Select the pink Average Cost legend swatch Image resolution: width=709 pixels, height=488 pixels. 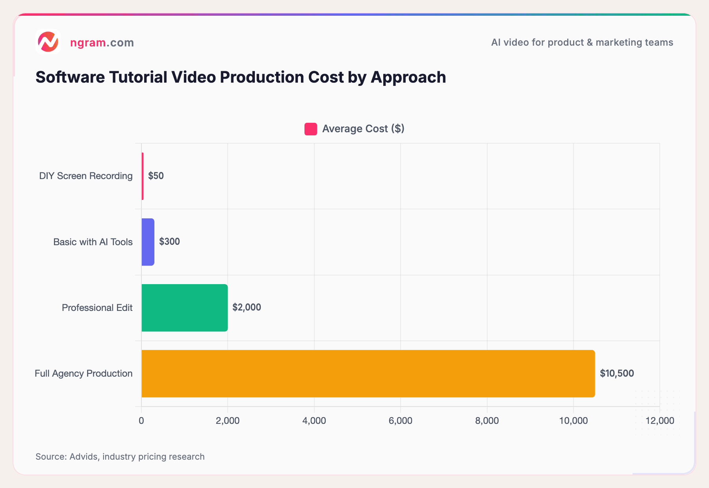tap(310, 129)
